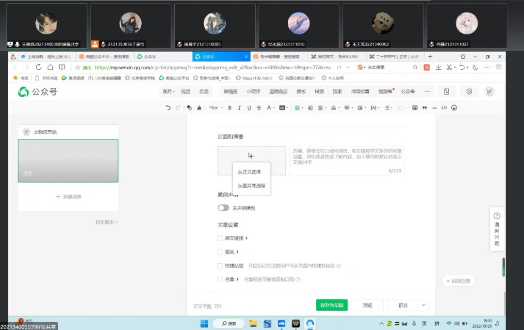Insert a table via the grid icon
The image size is (524, 330).
[415, 108]
